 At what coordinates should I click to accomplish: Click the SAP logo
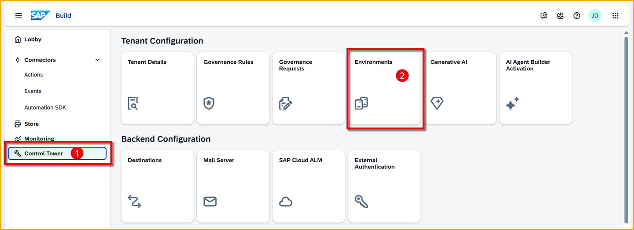coord(40,15)
